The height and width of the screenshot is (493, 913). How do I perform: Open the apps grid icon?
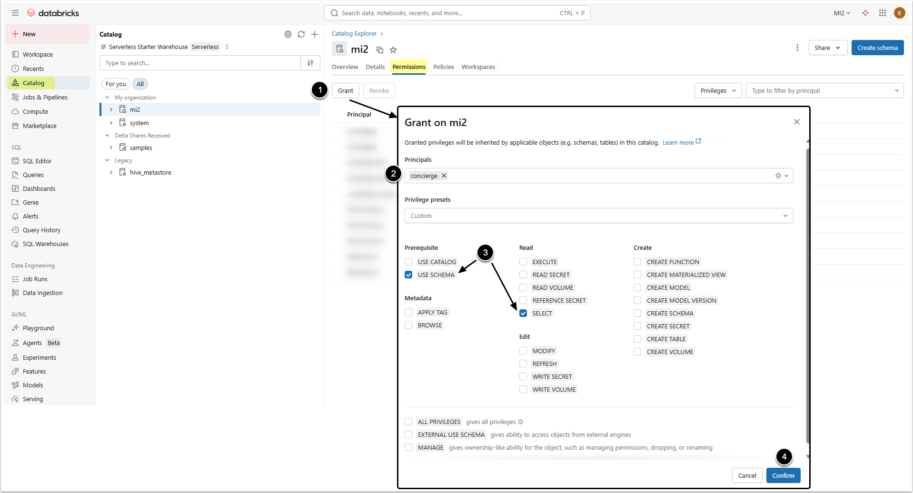(883, 13)
